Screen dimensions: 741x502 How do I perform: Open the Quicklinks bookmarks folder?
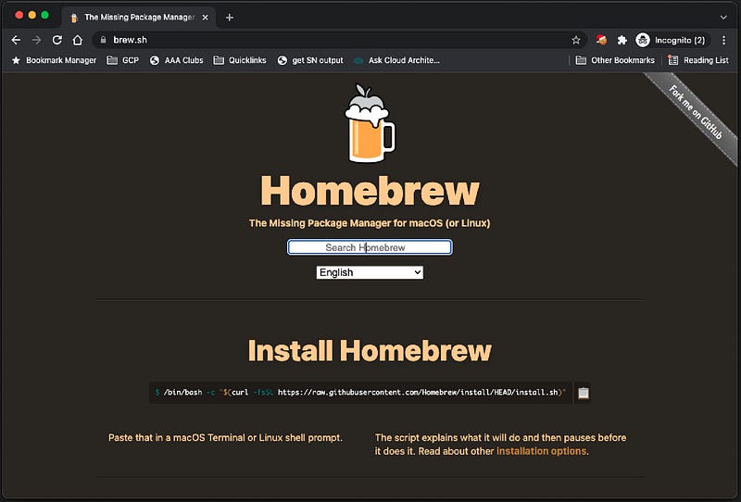point(240,60)
